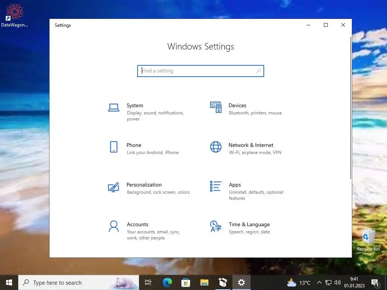387x290 pixels.
Task: Open Microsoft Store from the taskbar
Action: click(x=186, y=282)
